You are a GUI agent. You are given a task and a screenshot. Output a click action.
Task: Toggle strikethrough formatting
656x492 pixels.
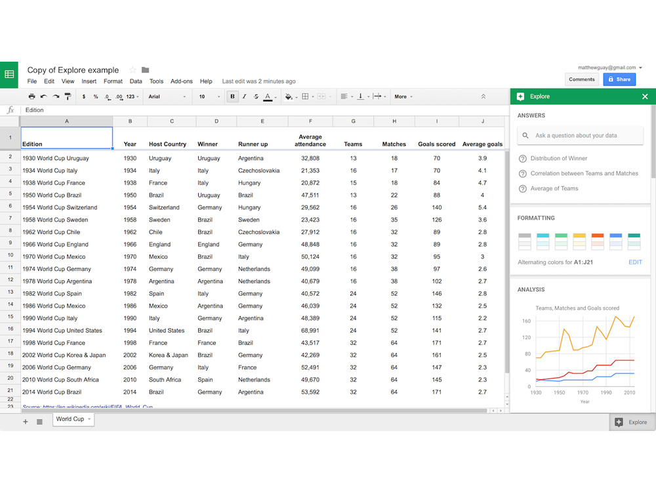[256, 96]
